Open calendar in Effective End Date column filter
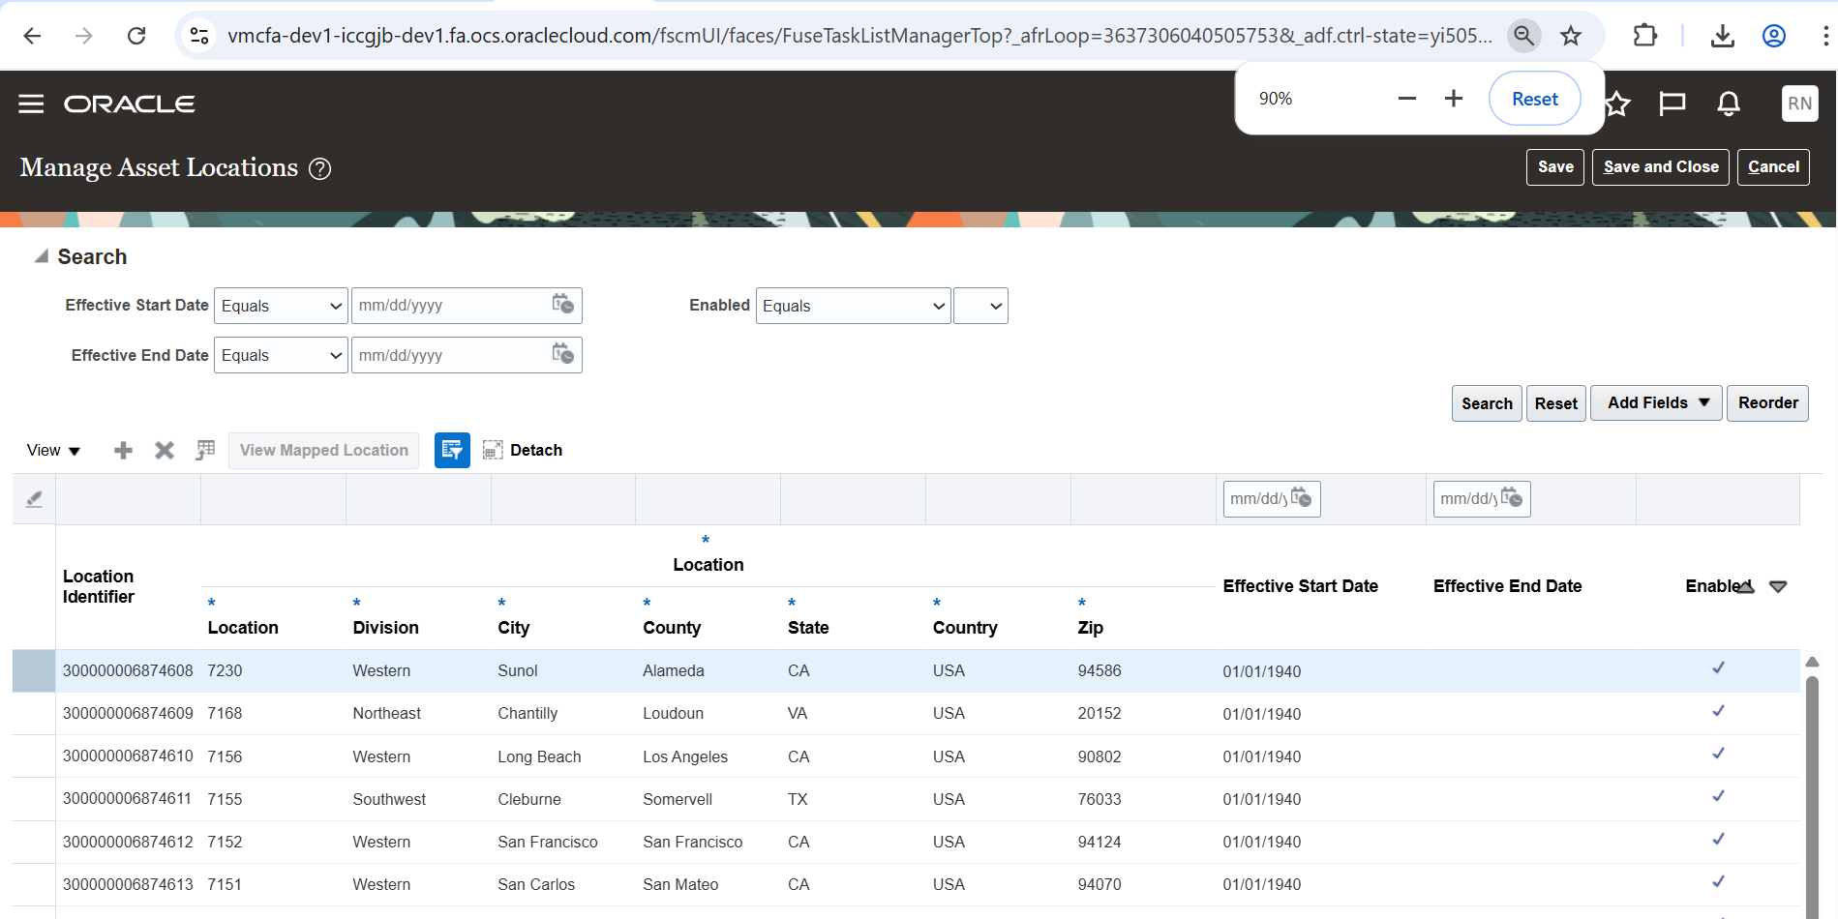The width and height of the screenshot is (1838, 919). point(1512,498)
